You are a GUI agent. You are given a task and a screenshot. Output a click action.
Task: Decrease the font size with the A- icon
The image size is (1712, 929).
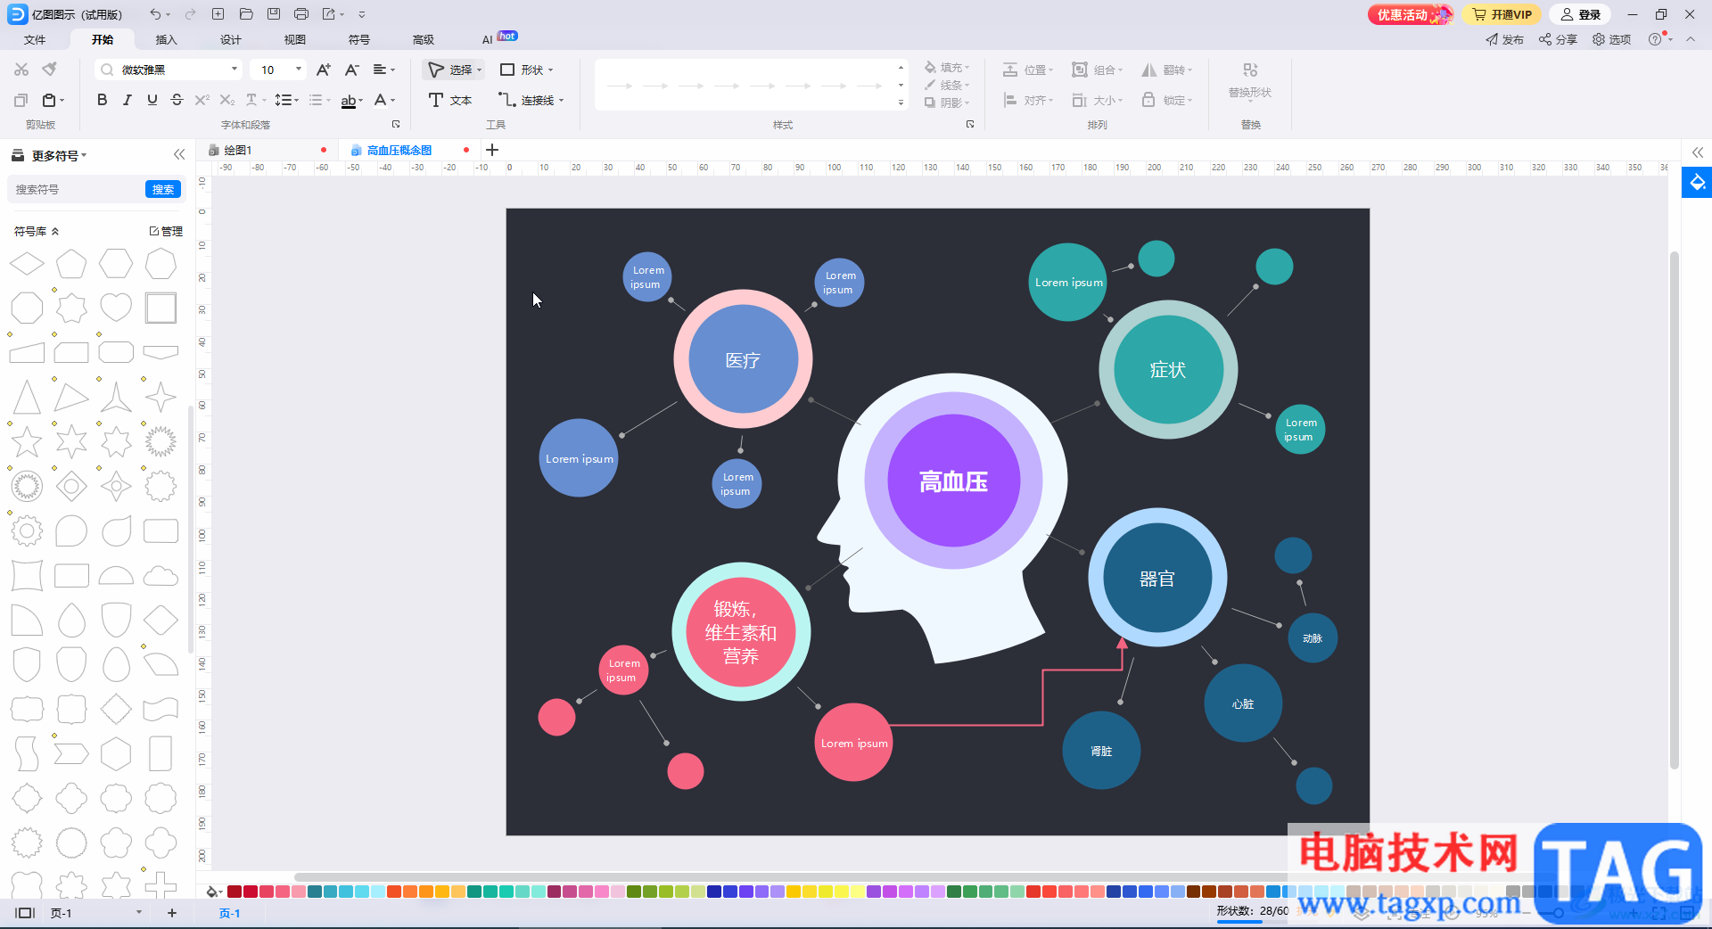pos(352,70)
